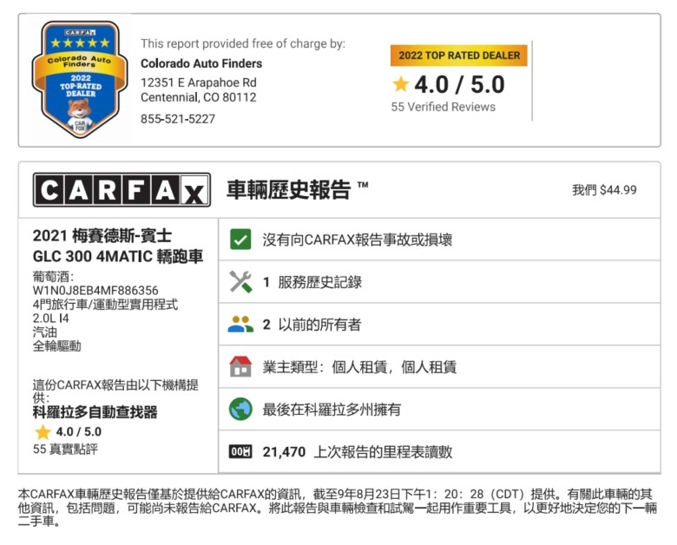This screenshot has height=545, width=677.
Task: Click the 葡萄酒: label above the VIN
Action: pos(53,276)
